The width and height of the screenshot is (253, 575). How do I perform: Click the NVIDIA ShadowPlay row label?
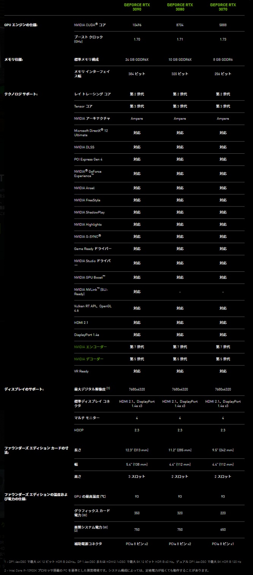[x=89, y=212]
